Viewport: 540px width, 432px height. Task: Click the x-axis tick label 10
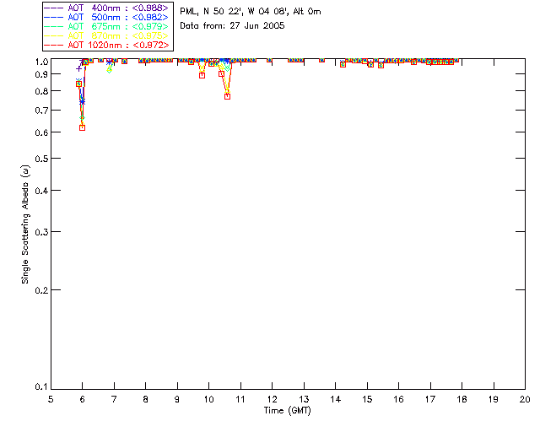point(208,399)
